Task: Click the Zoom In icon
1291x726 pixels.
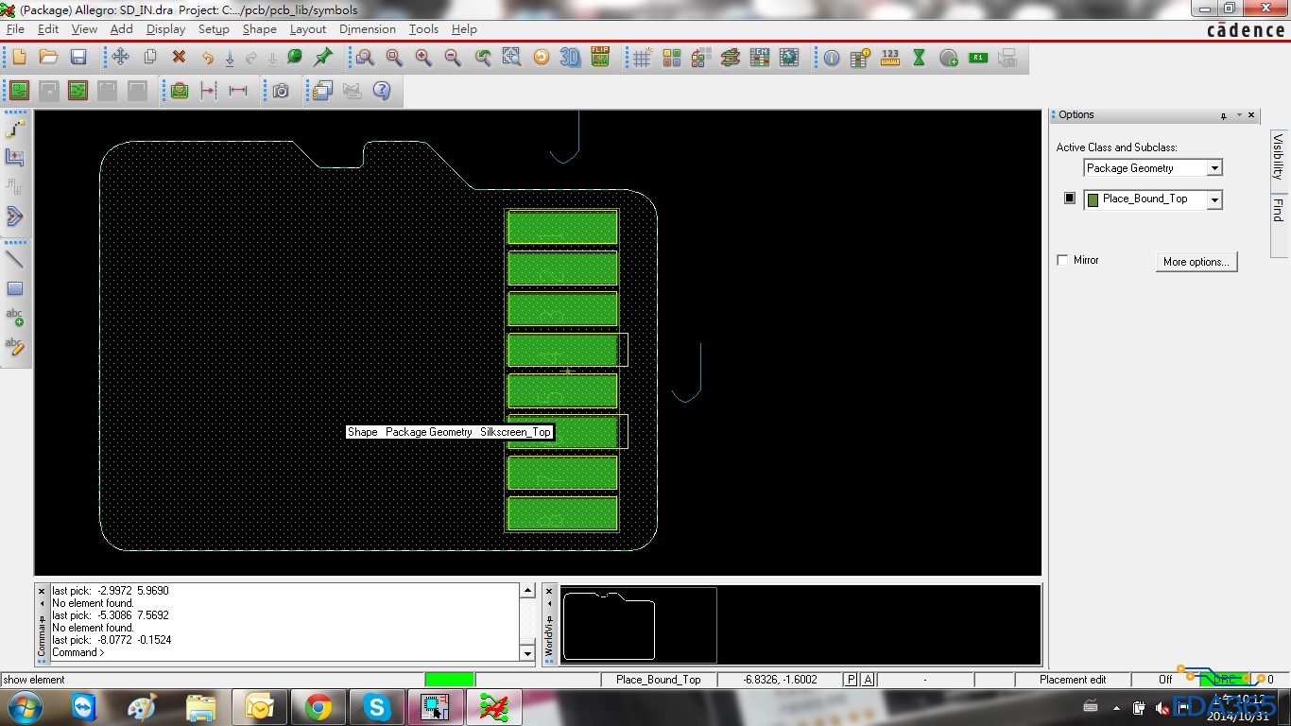Action: point(423,58)
